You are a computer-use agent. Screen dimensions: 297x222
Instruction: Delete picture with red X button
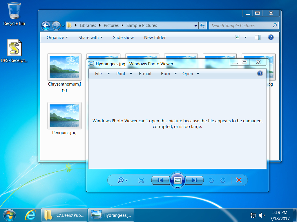pyautogui.click(x=239, y=180)
